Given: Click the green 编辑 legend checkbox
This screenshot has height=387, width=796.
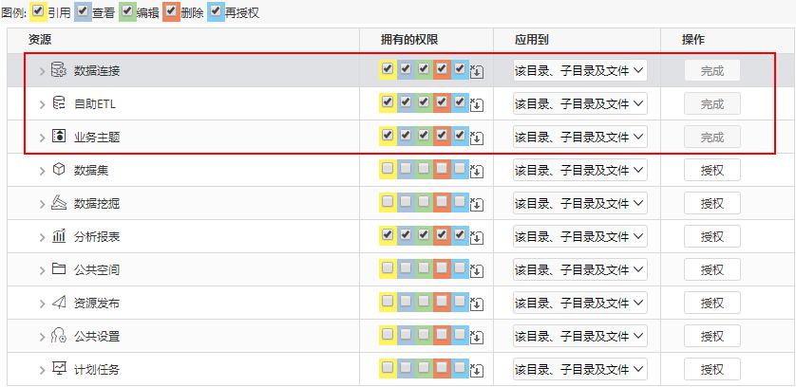Looking at the screenshot, I should coord(127,10).
